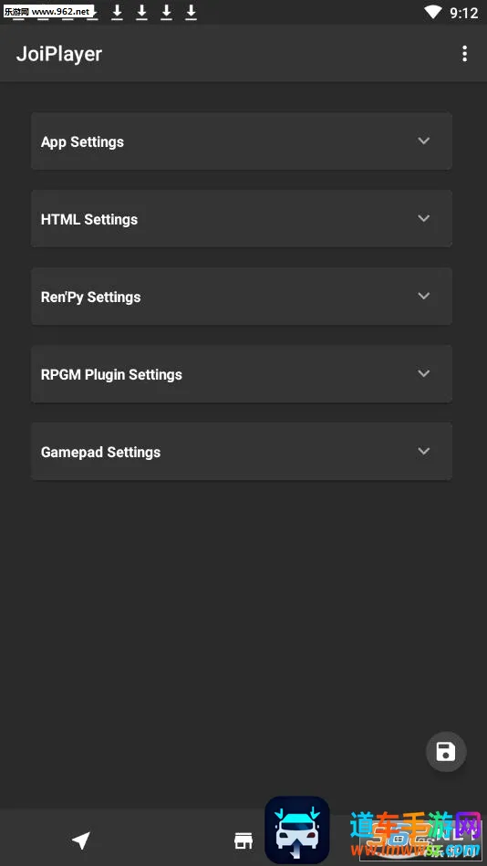Expand HTML Settings using the chevron
The height and width of the screenshot is (866, 487).
coord(423,218)
